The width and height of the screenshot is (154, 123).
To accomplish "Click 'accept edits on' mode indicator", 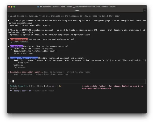I will 22,91.
